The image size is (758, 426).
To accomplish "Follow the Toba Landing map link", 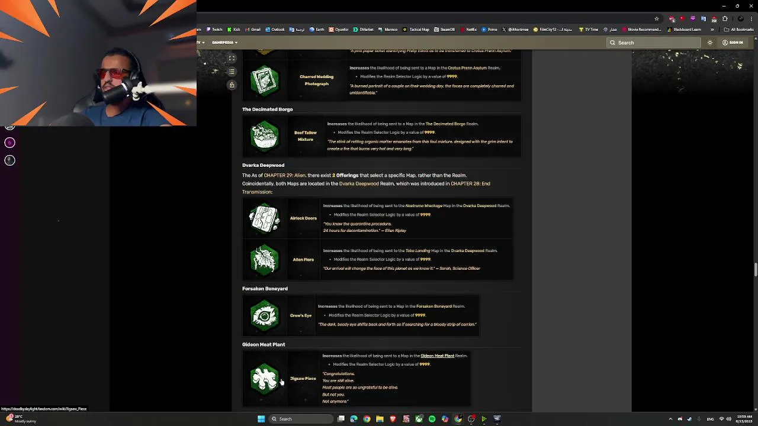I will [417, 251].
